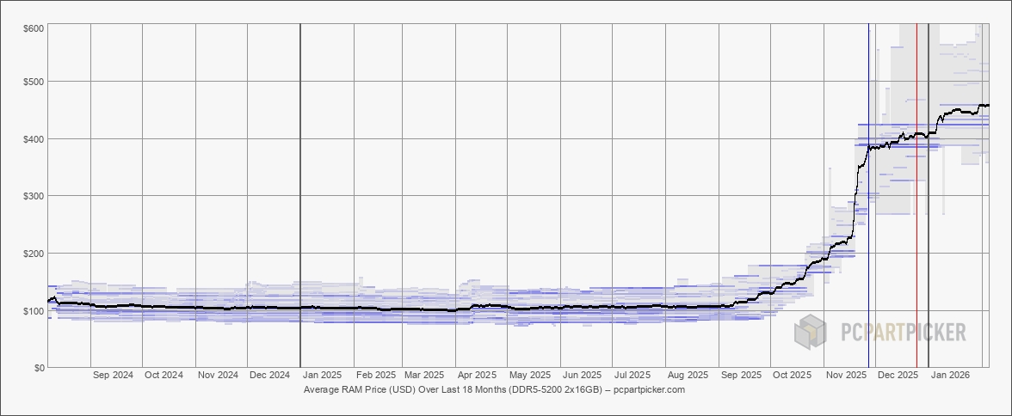The image size is (1012, 416).
Task: Select the $200 y-axis label
Action: pos(34,254)
